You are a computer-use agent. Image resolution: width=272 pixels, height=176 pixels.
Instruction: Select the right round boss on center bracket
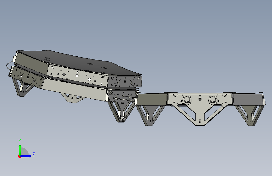pyautogui.click(x=213, y=100)
